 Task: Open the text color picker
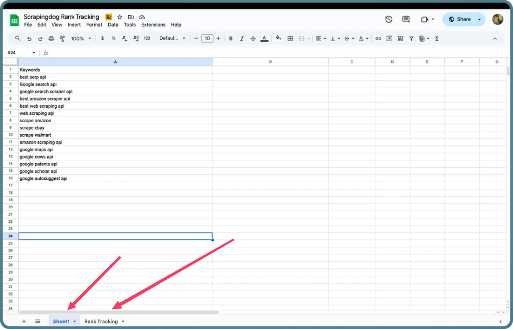click(265, 38)
